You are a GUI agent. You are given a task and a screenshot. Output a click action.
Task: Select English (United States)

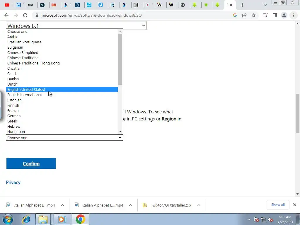(62, 89)
